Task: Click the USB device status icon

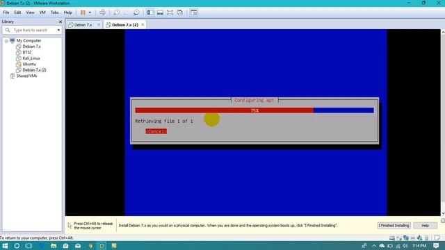Action: (x=426, y=238)
